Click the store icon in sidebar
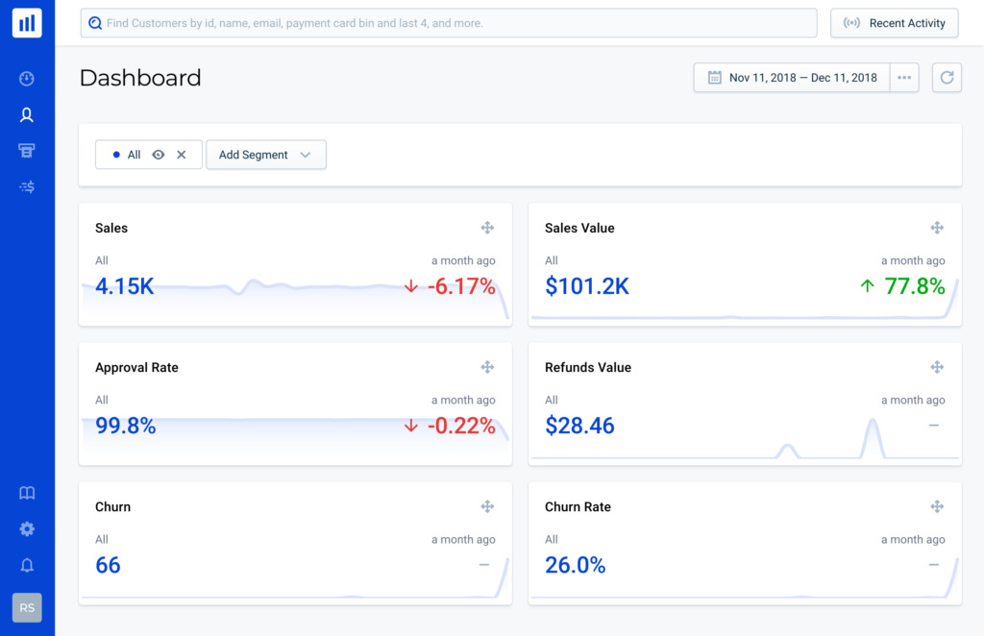This screenshot has height=636, width=984. (27, 151)
